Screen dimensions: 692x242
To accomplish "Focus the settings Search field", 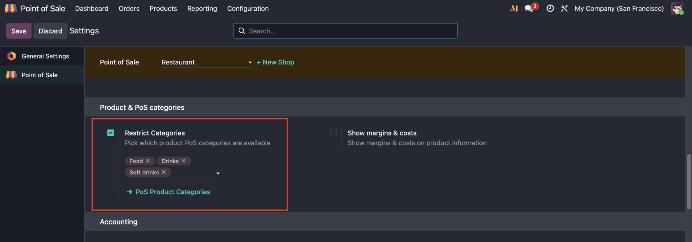I will pos(350,31).
